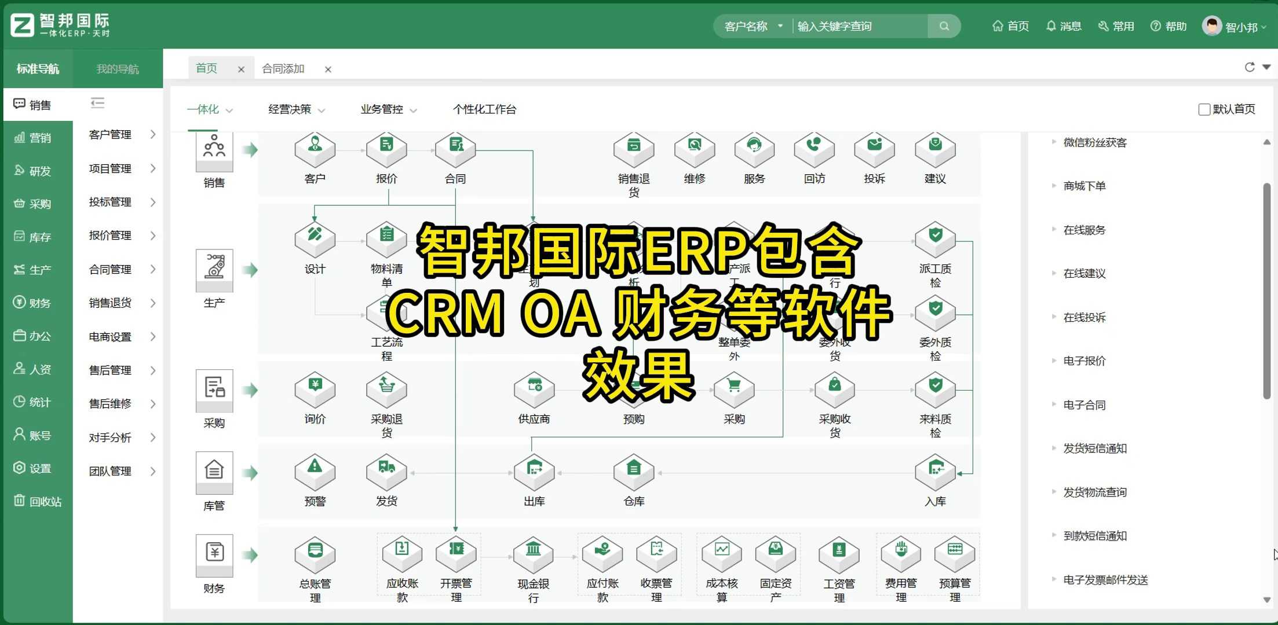Open 帮助 in the top bar
Screen dimensions: 1278x625
1169,26
